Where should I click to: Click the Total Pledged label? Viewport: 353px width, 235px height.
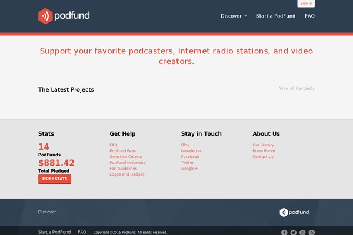click(54, 171)
